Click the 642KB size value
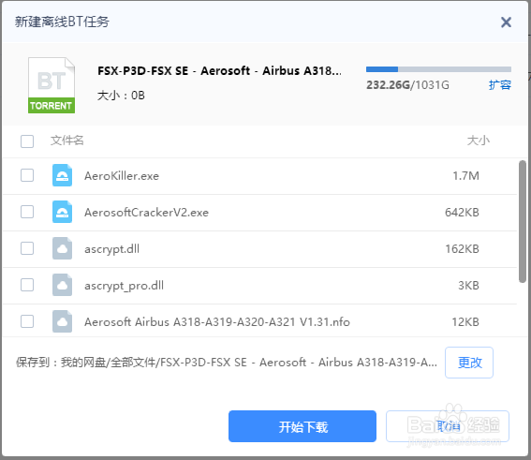 [x=462, y=213]
